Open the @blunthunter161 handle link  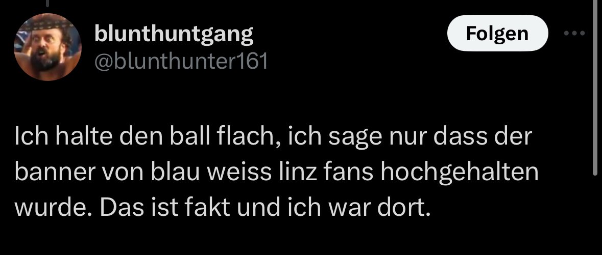[181, 61]
